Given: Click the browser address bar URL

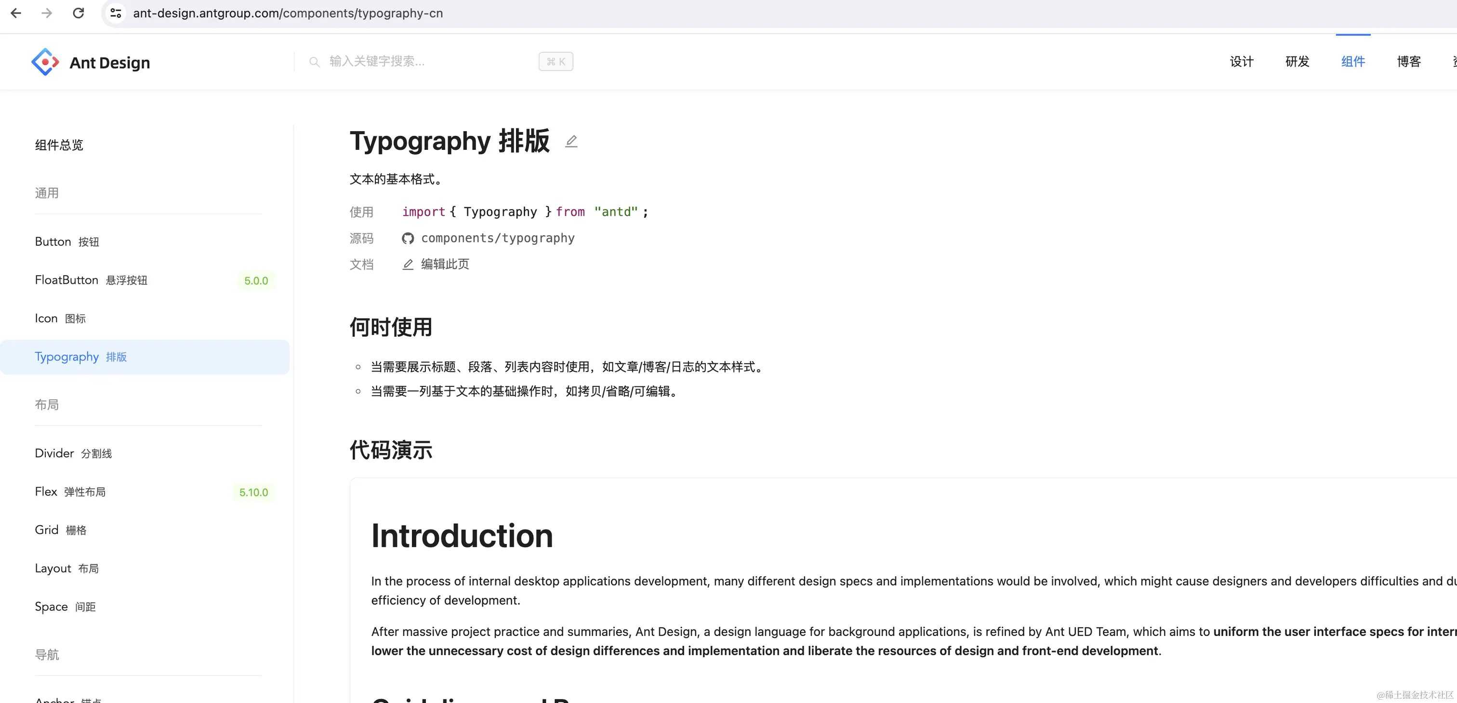Looking at the screenshot, I should pos(288,13).
